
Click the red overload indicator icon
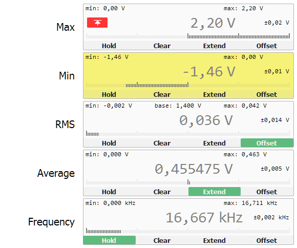[97, 23]
